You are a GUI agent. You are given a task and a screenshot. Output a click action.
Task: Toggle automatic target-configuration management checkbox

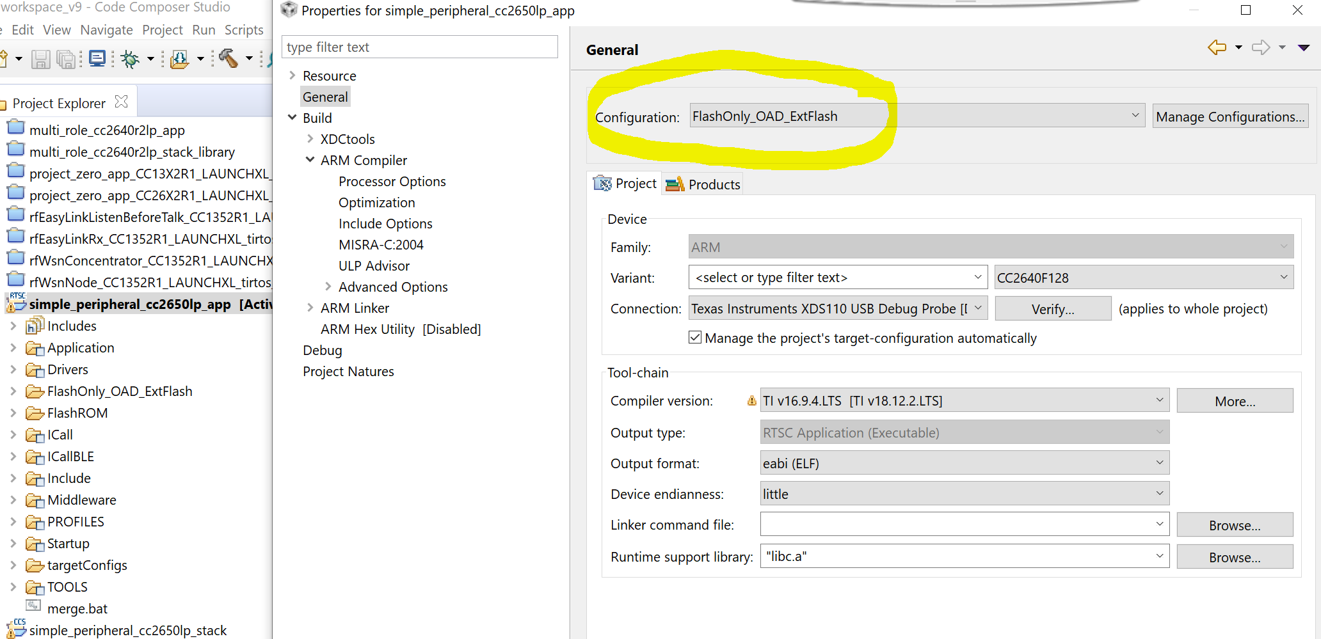click(x=695, y=337)
